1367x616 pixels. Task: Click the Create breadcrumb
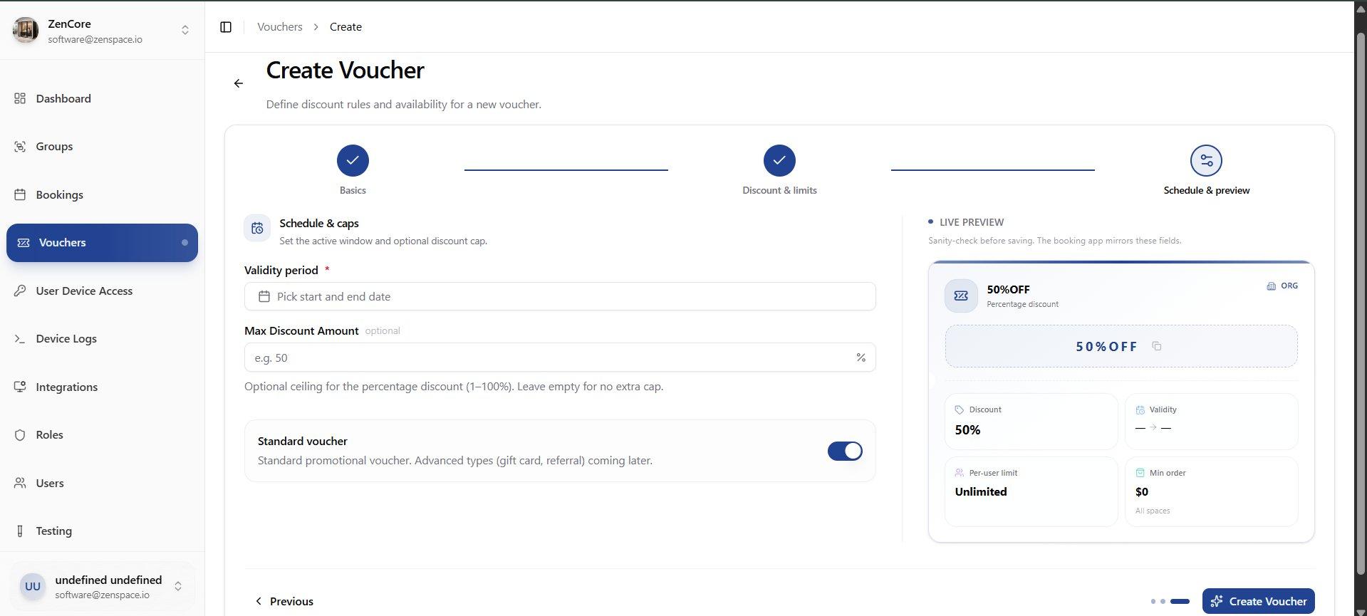point(345,27)
